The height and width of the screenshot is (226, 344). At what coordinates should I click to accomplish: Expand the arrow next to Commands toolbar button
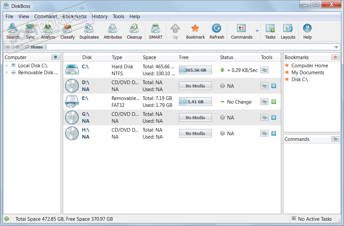coord(257,31)
